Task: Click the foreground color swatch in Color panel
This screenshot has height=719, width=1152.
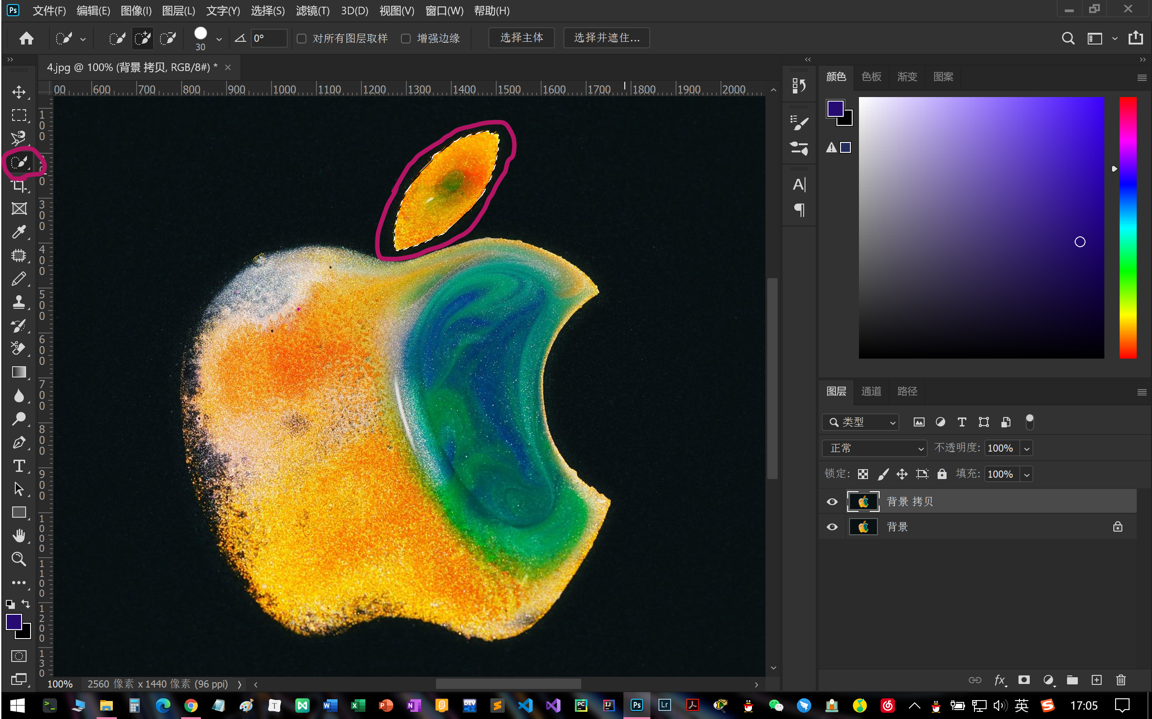Action: [835, 108]
